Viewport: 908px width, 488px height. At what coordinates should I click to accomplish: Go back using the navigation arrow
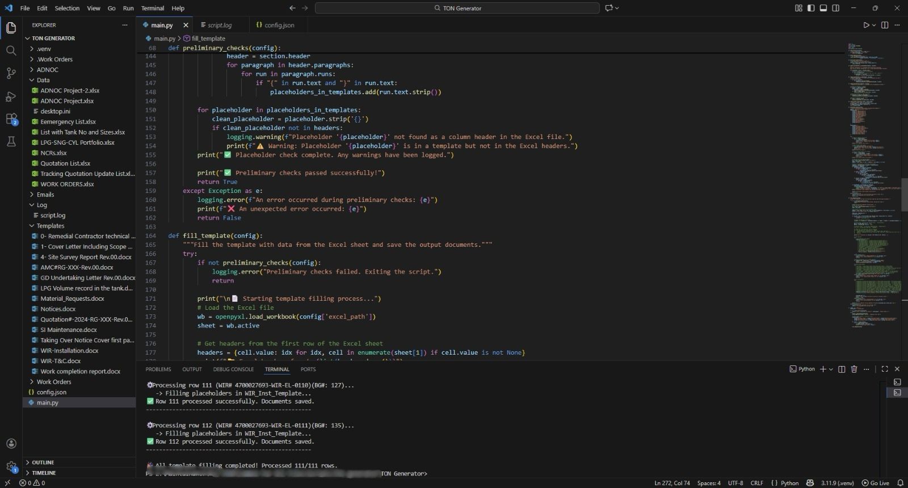click(292, 8)
